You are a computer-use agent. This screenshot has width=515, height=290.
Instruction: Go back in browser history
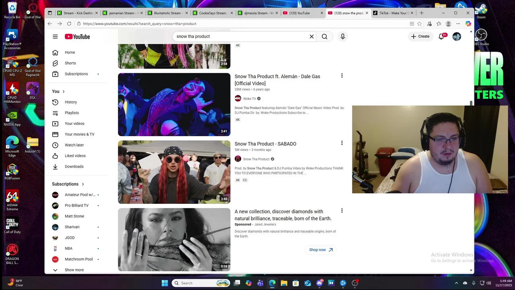click(50, 24)
